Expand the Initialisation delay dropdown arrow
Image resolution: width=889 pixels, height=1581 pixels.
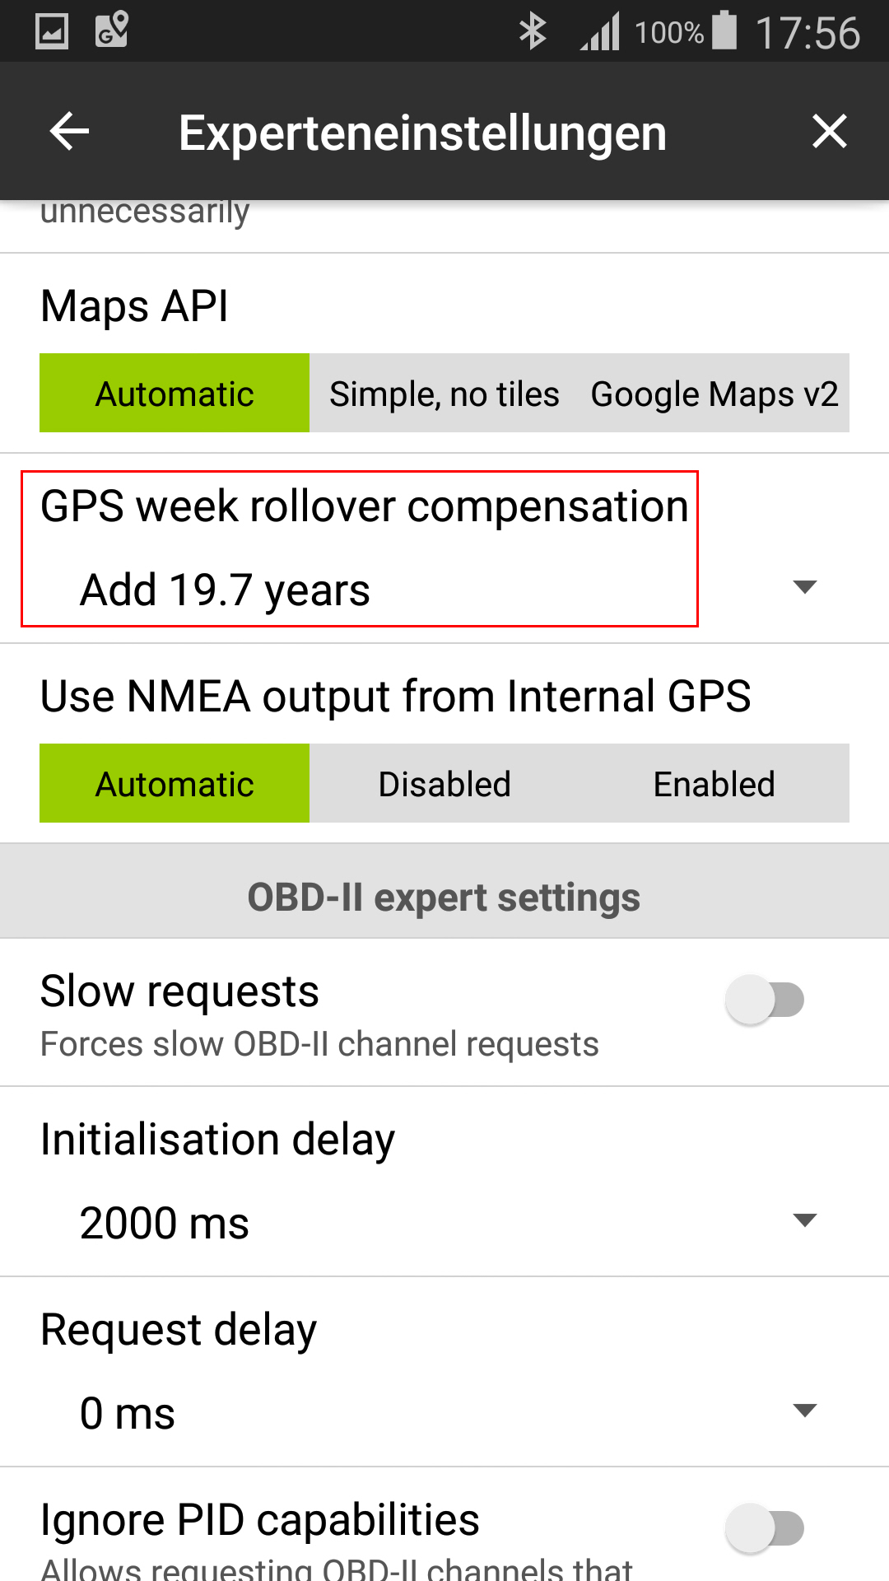803,1220
